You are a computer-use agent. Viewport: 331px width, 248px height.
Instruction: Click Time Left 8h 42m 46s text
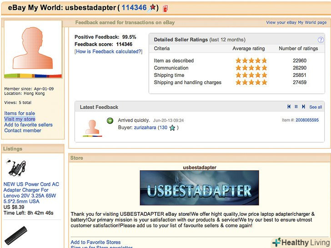29,213
